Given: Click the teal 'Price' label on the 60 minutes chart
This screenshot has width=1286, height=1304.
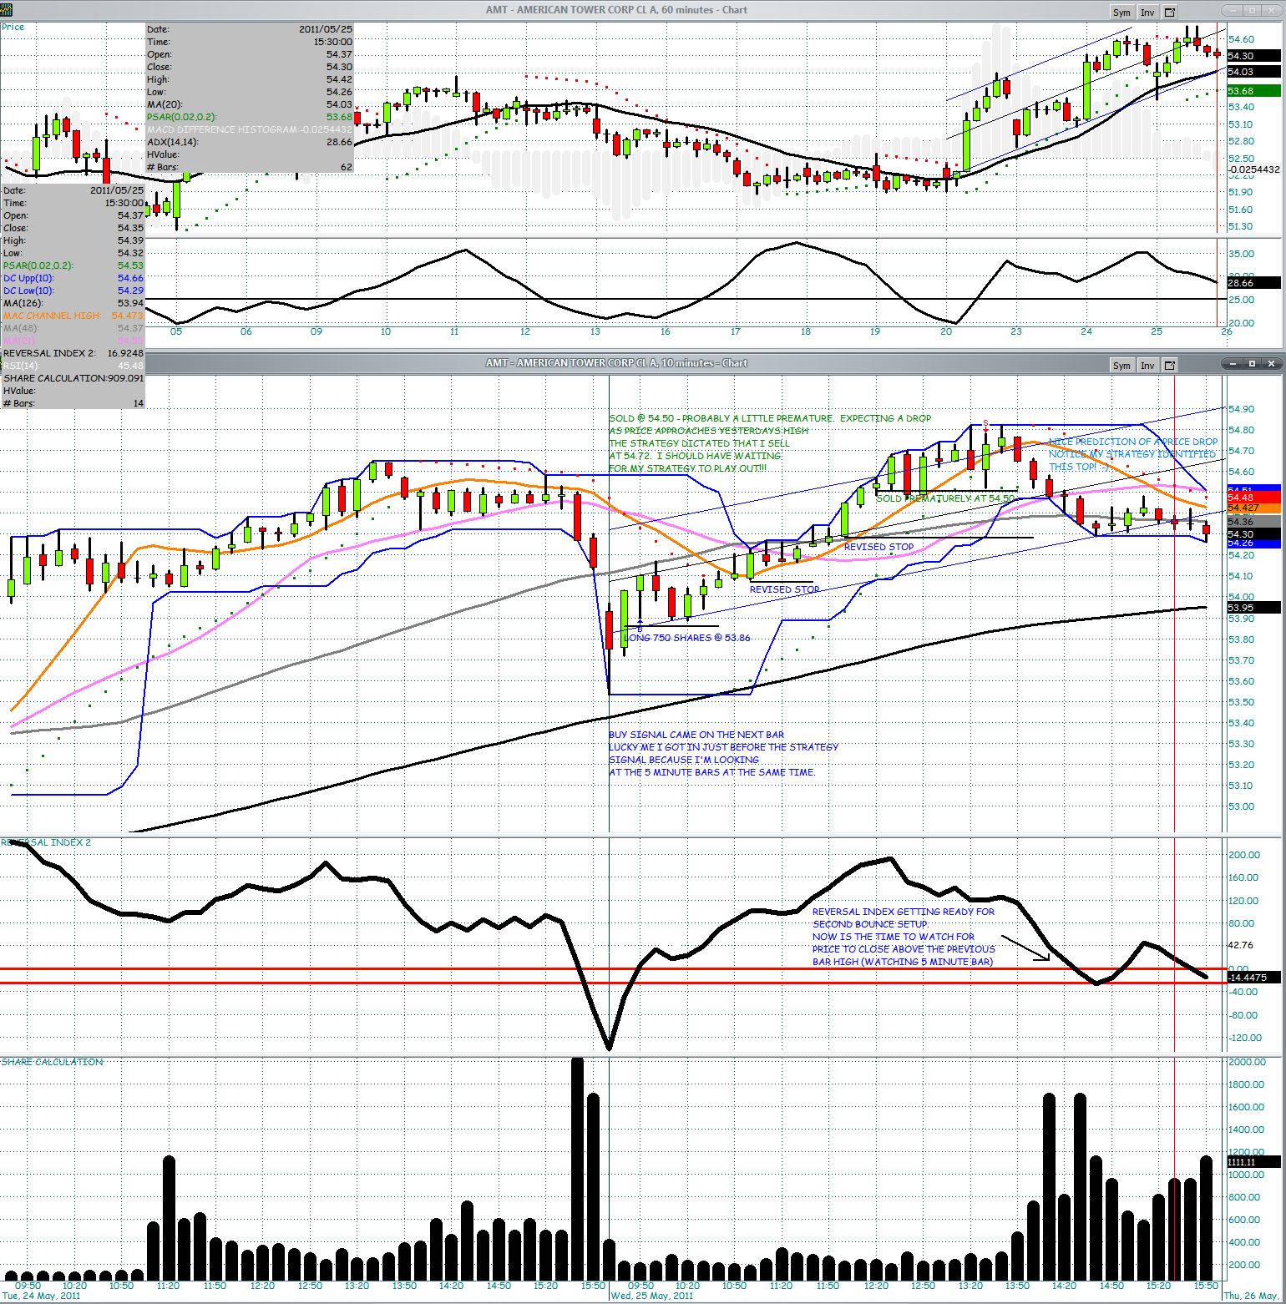Looking at the screenshot, I should 13,27.
